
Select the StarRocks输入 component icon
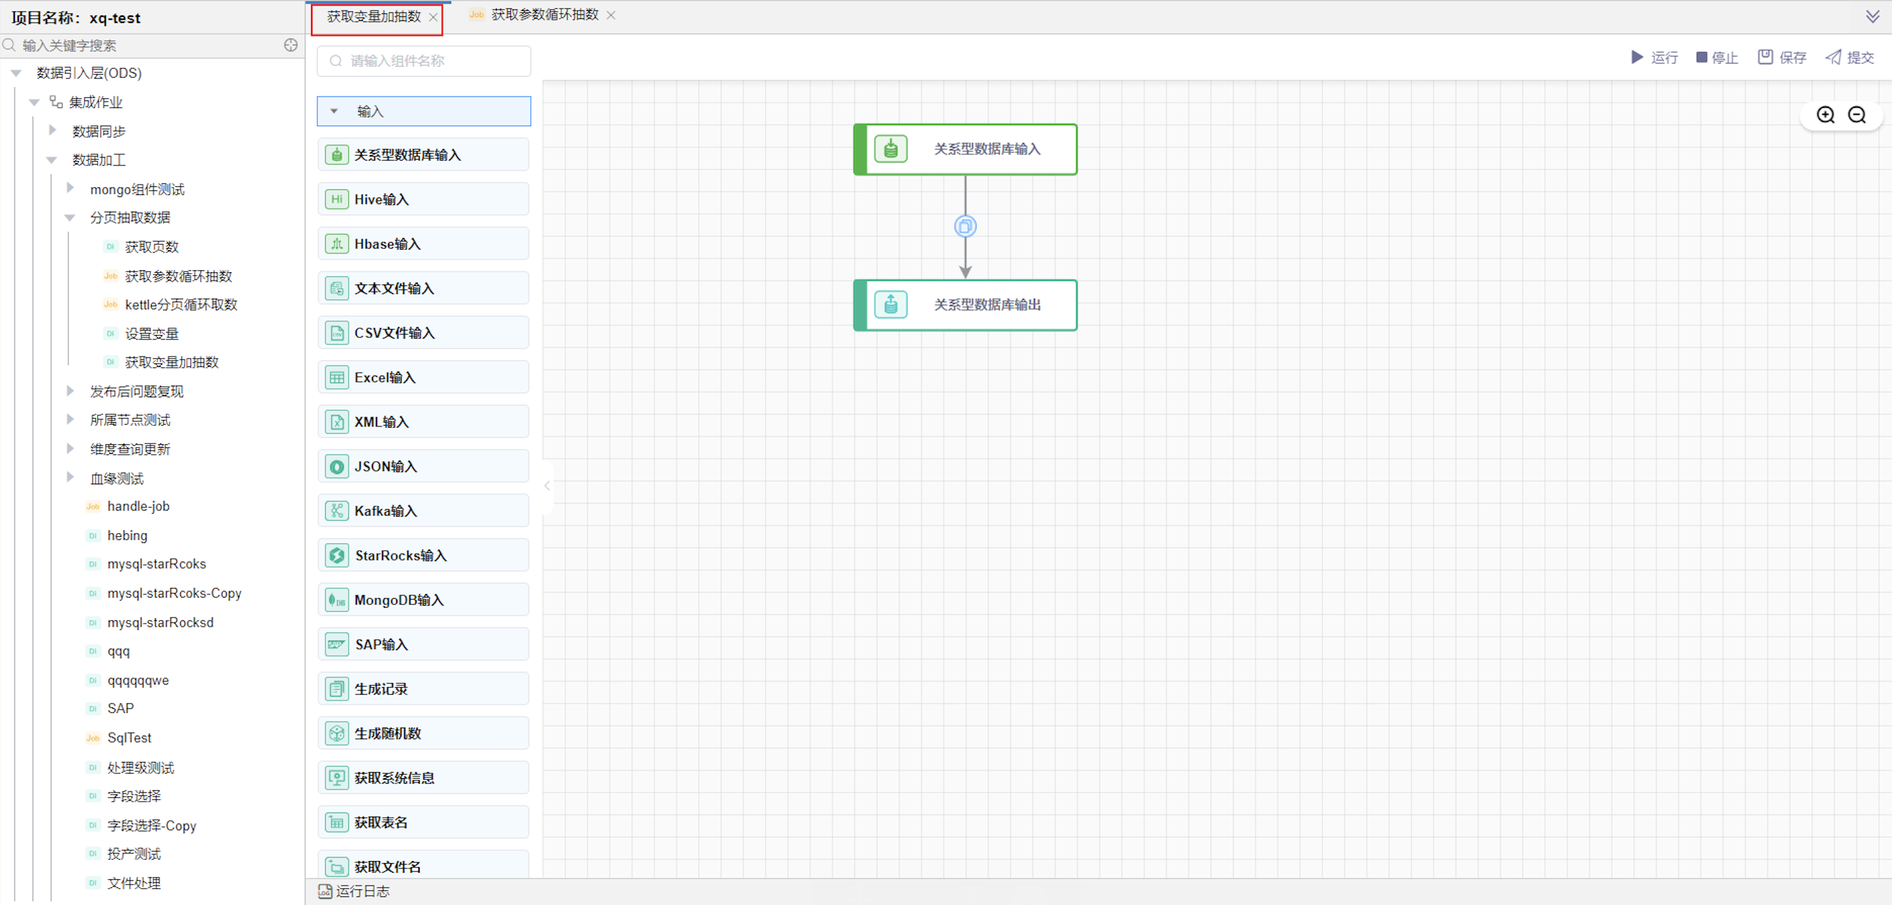[337, 556]
